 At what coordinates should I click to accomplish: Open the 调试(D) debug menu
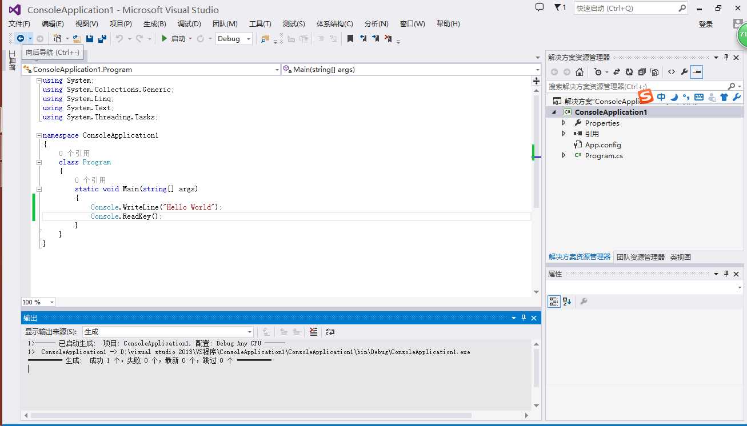point(189,23)
